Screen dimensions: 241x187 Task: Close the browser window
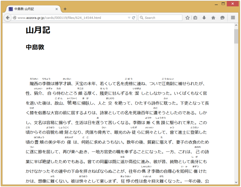233,4
